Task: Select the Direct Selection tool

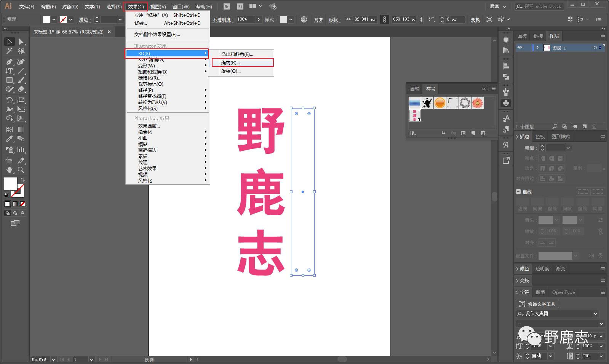Action: coord(21,42)
